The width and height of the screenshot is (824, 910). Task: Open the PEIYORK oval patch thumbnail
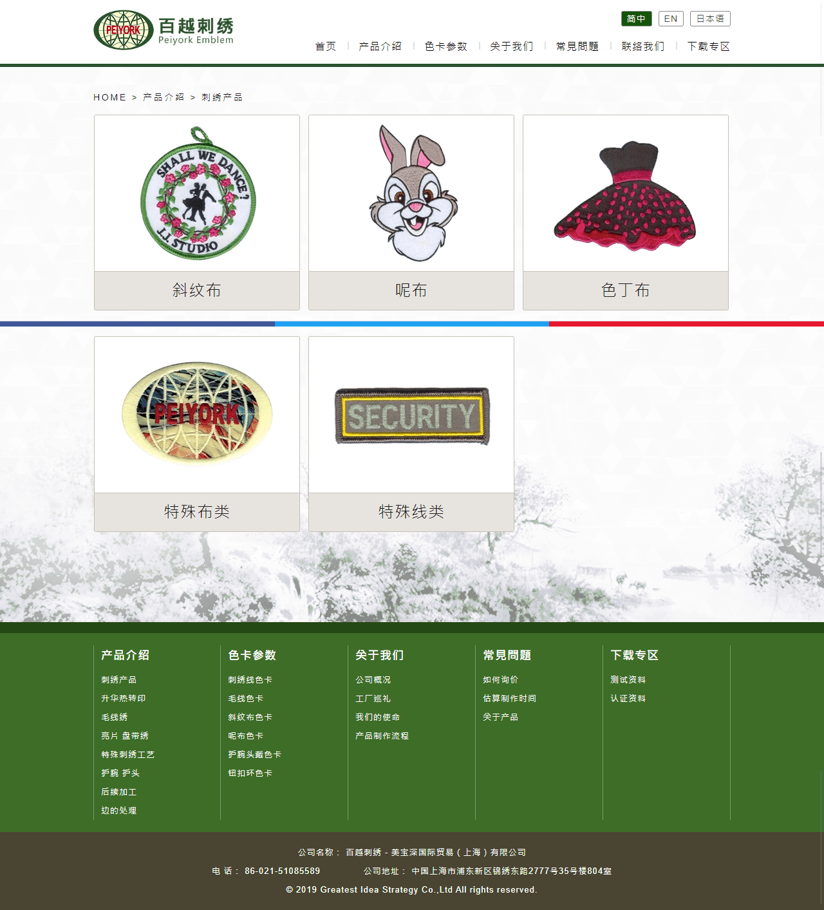tap(197, 415)
